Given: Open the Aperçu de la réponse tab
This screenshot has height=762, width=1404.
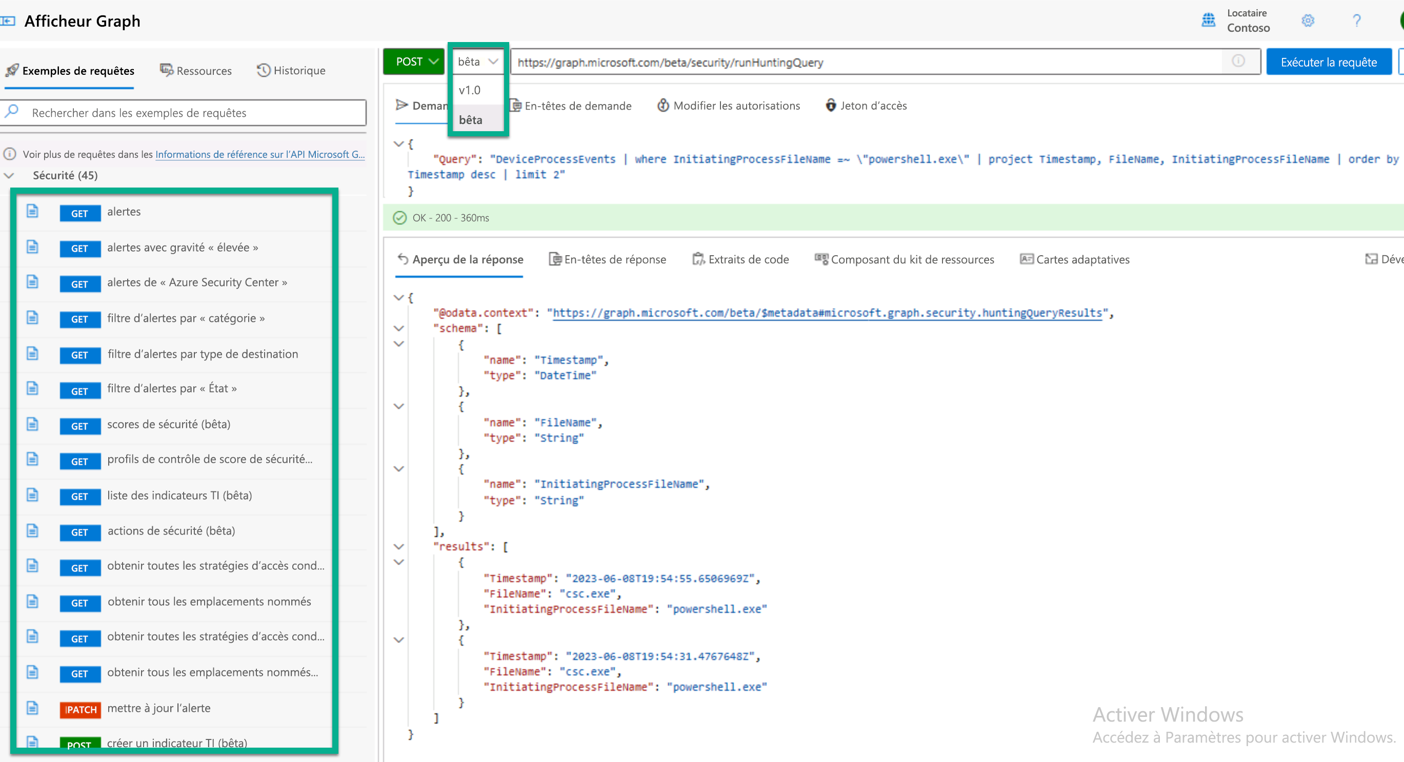Looking at the screenshot, I should [x=460, y=259].
